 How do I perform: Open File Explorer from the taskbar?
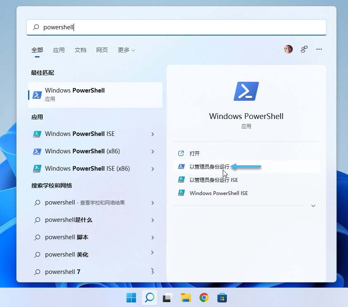[186, 297]
